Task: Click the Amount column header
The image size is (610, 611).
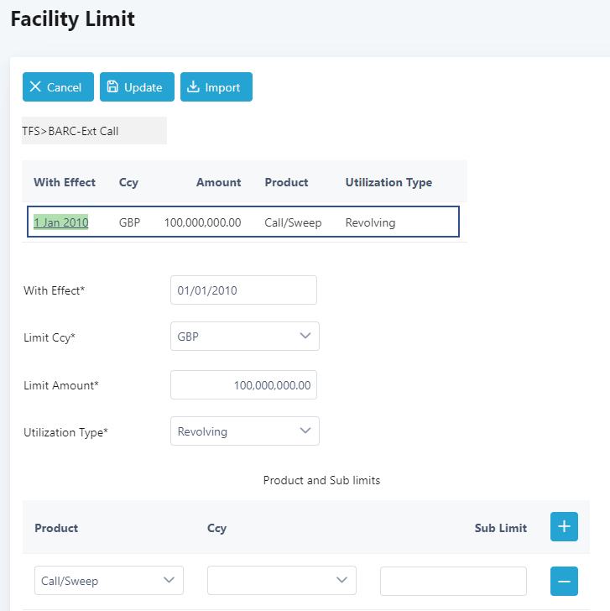Action: (218, 182)
